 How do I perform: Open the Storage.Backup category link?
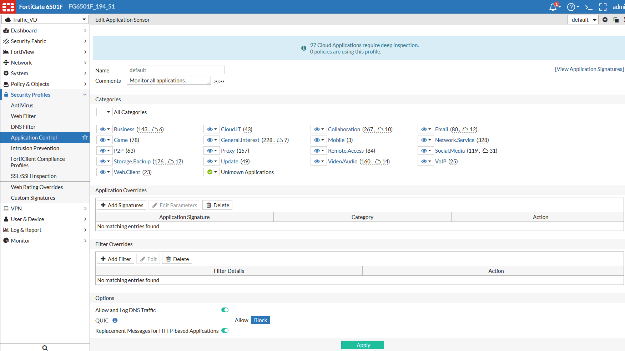click(x=132, y=162)
